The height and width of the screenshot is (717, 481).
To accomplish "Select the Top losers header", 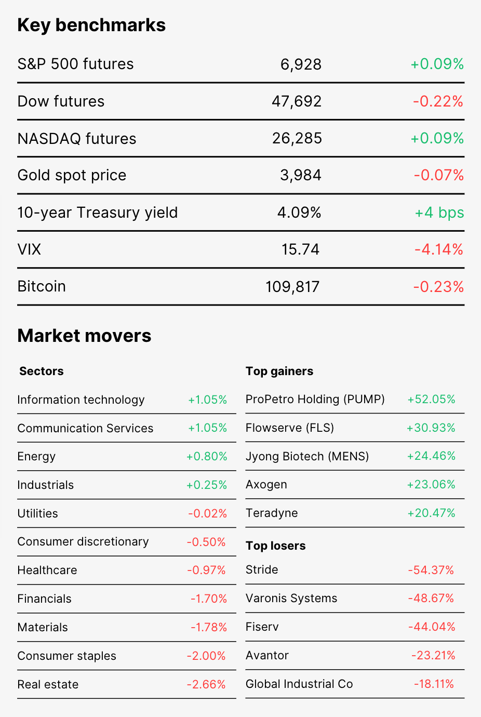I will (275, 546).
